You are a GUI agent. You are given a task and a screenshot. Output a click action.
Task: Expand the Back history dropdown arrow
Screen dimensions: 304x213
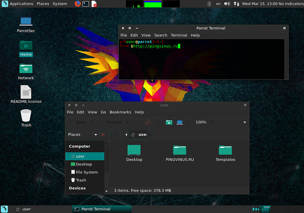click(92, 122)
